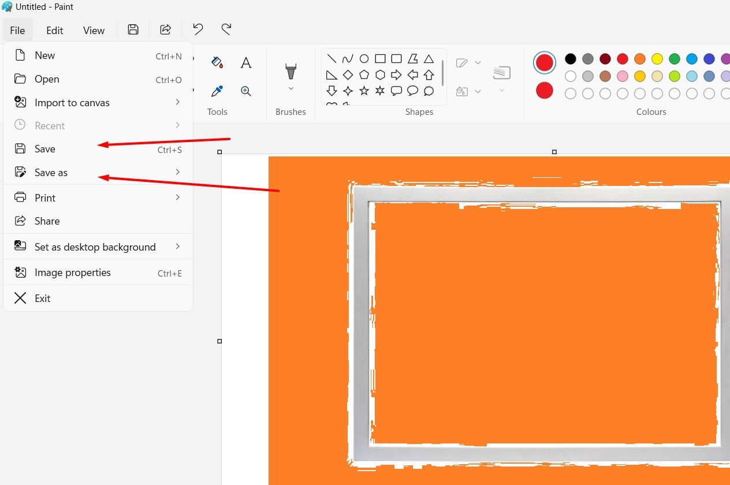Click the Save icon in the title toolbar

[133, 29]
